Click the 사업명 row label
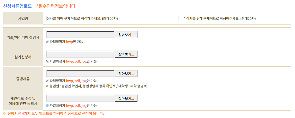 pyautogui.click(x=23, y=18)
